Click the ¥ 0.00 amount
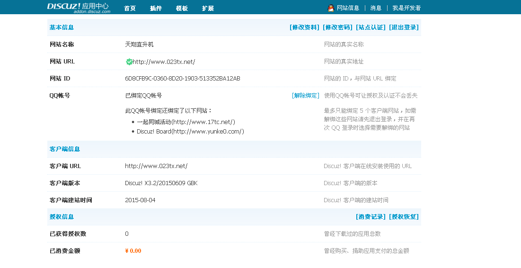 (133, 250)
